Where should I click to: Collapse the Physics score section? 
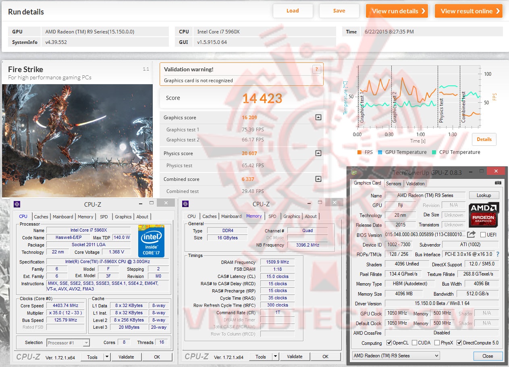(318, 153)
